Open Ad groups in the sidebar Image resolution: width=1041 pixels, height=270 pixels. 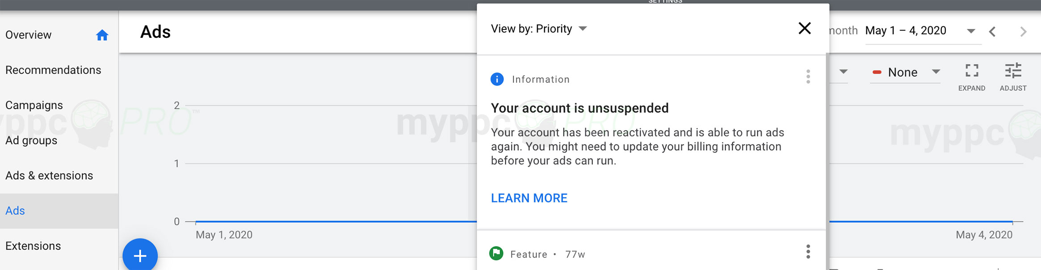coord(31,140)
